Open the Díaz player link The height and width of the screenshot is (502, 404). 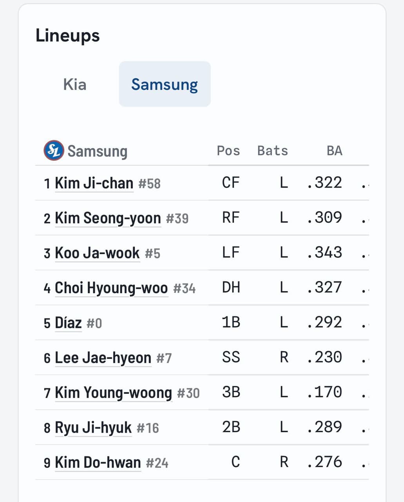(68, 323)
